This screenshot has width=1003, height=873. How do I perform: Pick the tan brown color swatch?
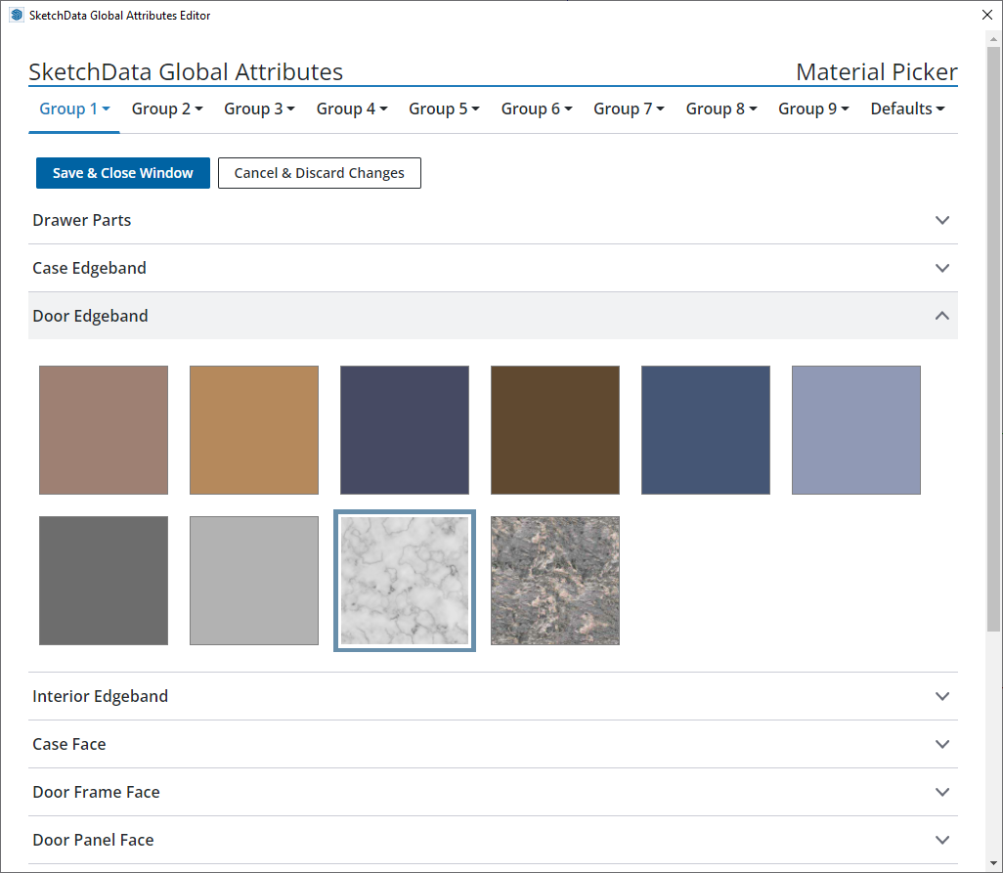[254, 430]
